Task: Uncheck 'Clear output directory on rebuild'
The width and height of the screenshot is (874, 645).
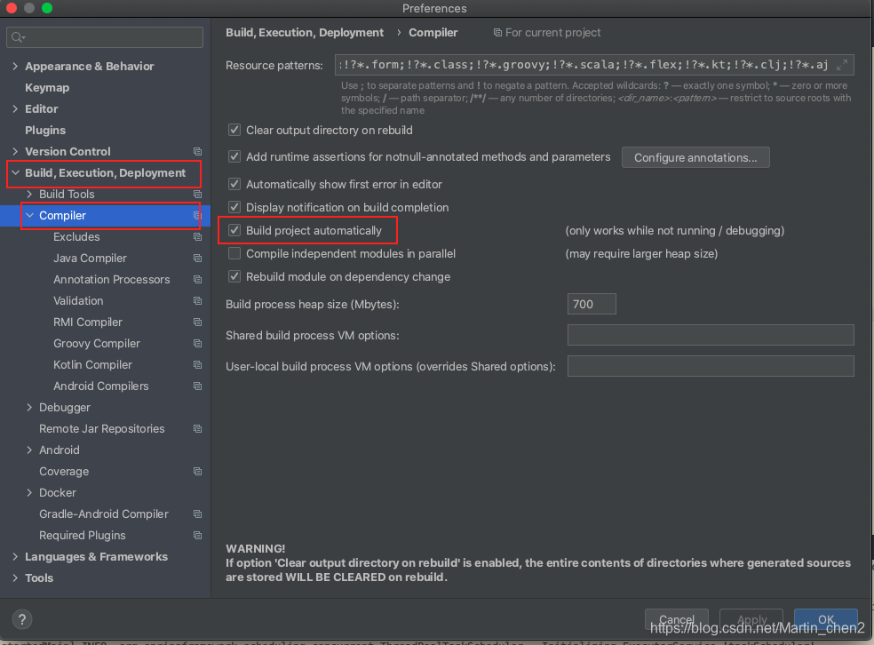Action: (x=234, y=130)
